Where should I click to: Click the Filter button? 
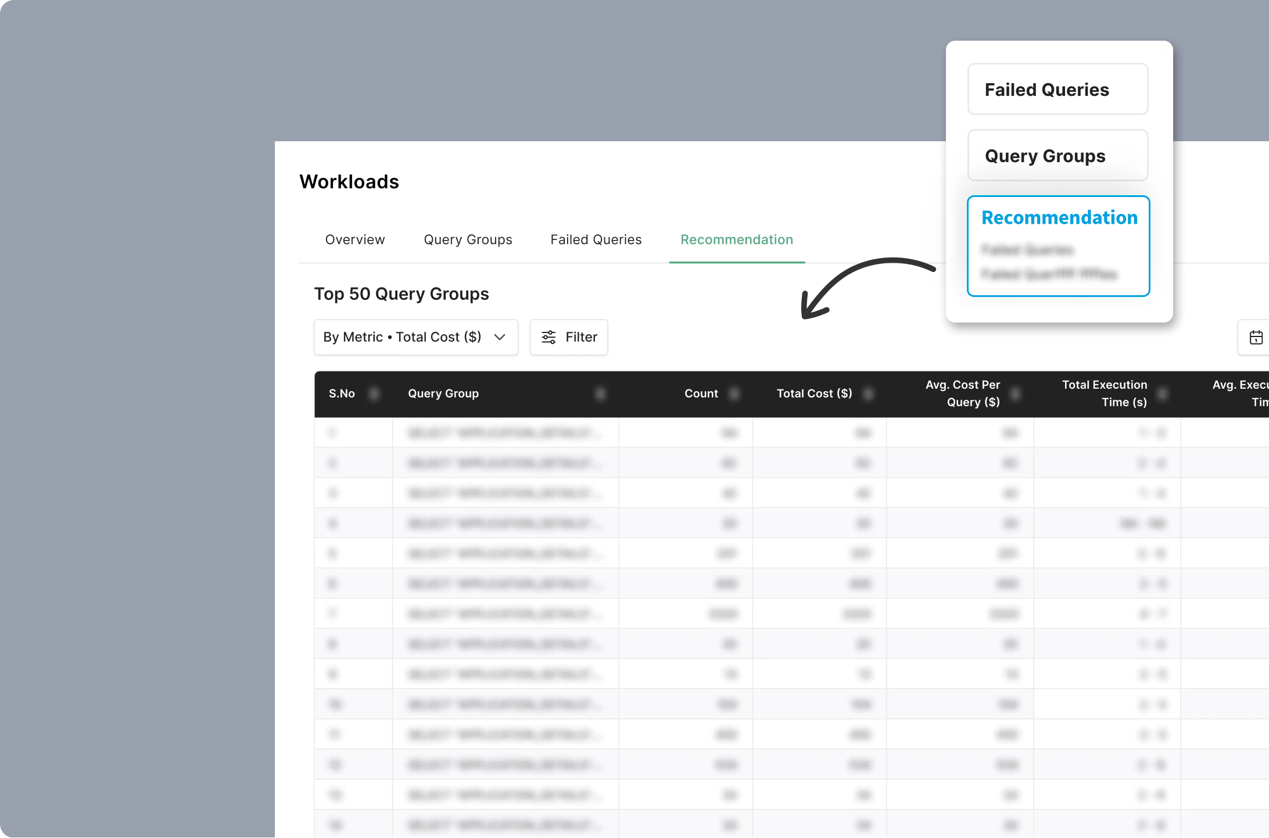[568, 337]
